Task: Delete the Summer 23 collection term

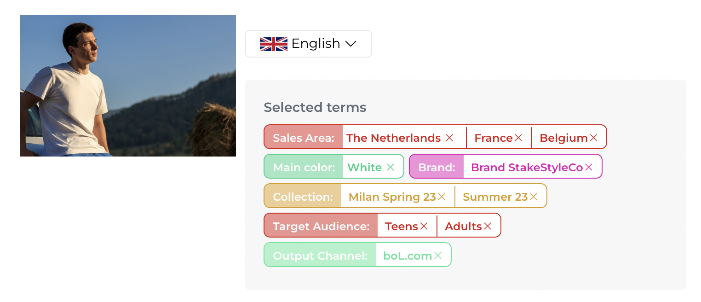Action: point(533,197)
